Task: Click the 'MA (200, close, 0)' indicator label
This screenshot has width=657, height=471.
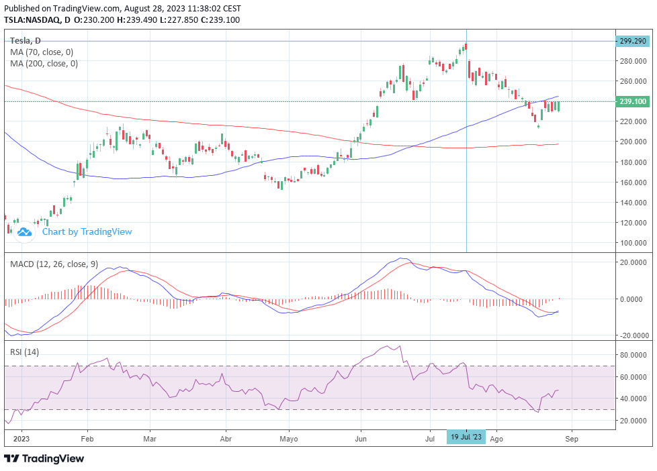Action: tap(44, 63)
